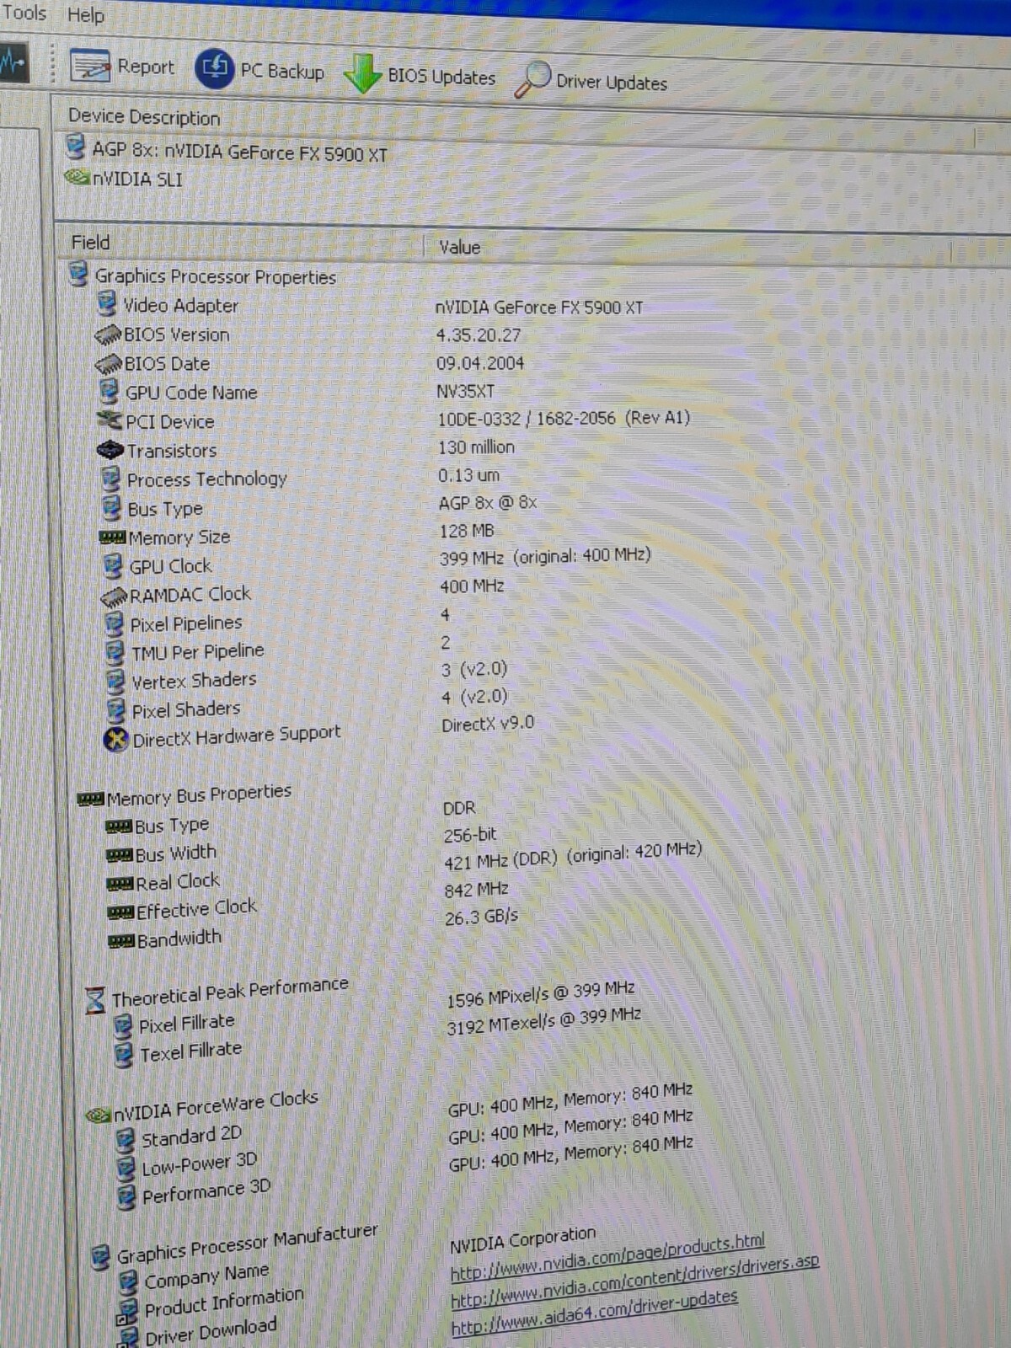Open the nvidia.com products.html link

click(x=607, y=1257)
